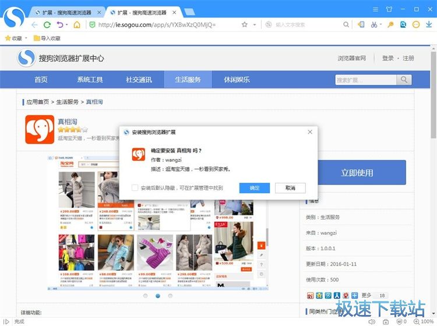437x326 pixels.
Task: Select the third carousel dot
Action: (x=170, y=296)
